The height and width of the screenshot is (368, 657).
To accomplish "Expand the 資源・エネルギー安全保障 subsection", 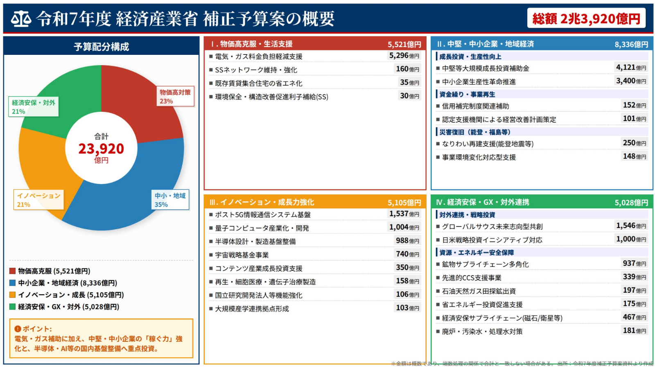I will (x=476, y=253).
